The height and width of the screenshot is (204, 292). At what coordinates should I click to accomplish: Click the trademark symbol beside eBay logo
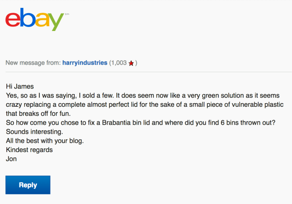pyautogui.click(x=66, y=15)
